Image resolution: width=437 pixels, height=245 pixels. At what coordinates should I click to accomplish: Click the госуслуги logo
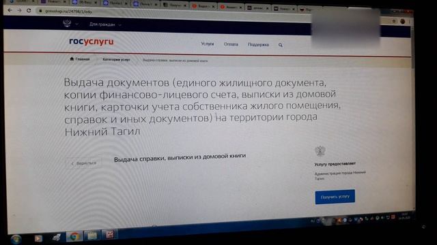(91, 42)
